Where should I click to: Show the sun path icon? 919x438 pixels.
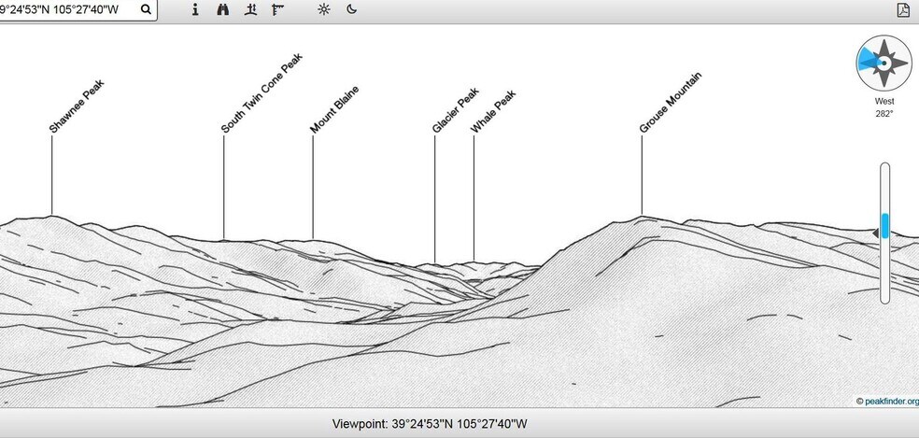(324, 9)
